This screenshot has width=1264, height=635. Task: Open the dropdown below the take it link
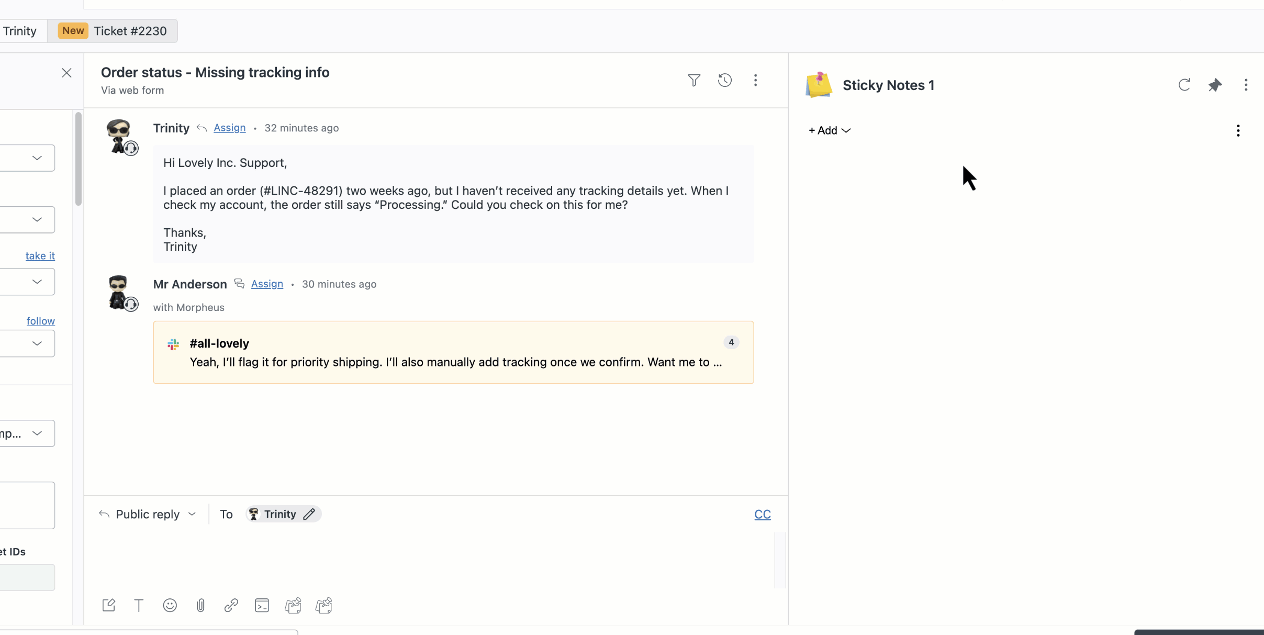pyautogui.click(x=27, y=282)
